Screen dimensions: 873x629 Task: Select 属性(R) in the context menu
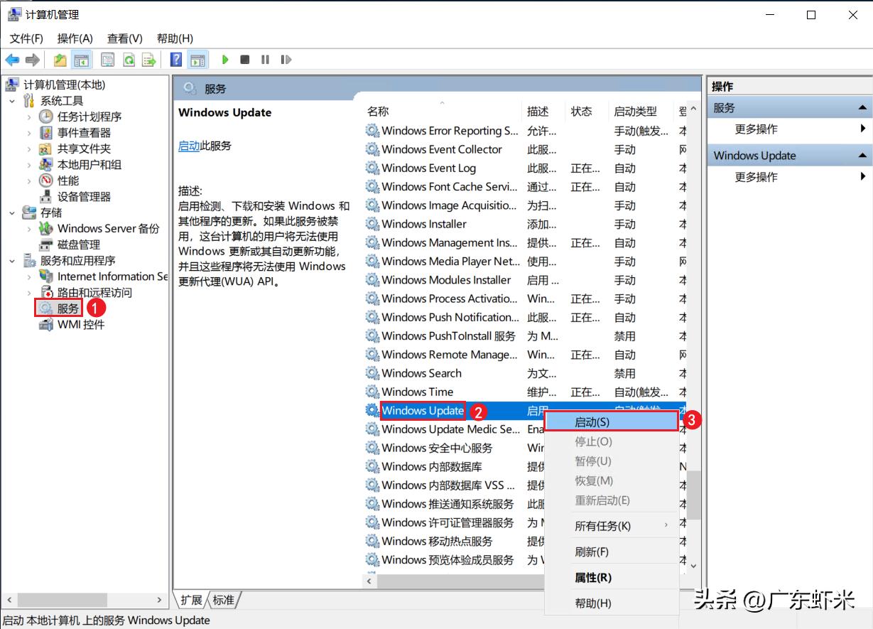tap(593, 578)
